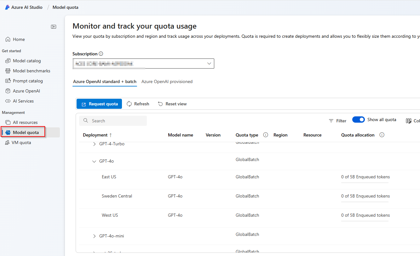Click the Version column header

(213, 135)
